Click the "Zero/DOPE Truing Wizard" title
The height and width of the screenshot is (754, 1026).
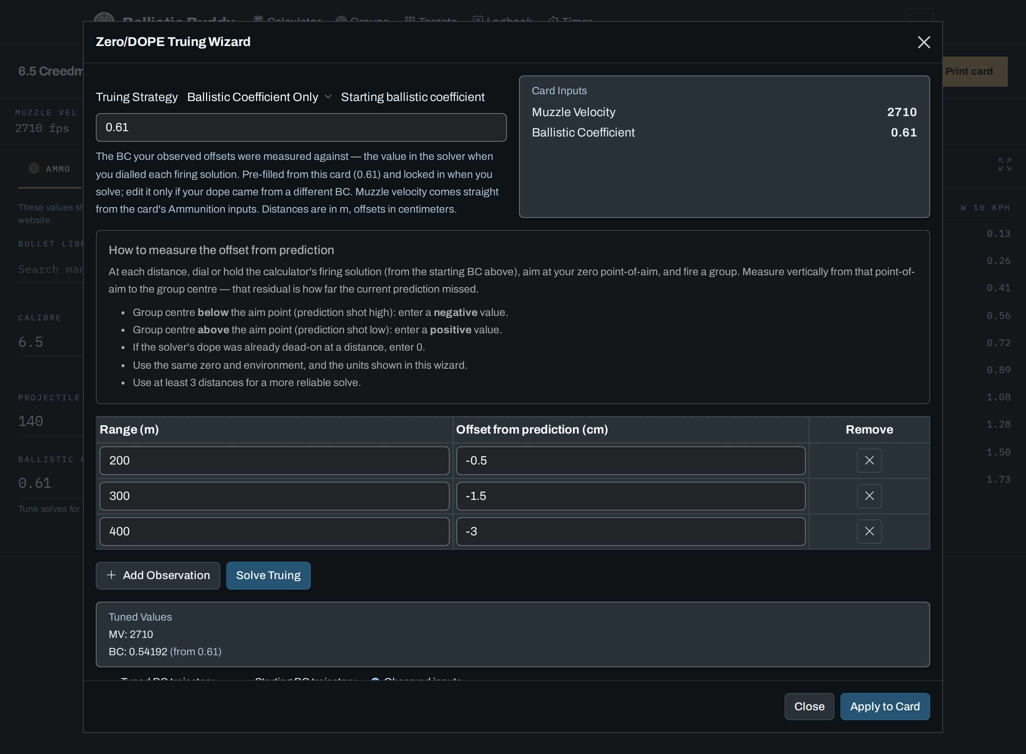(x=173, y=42)
